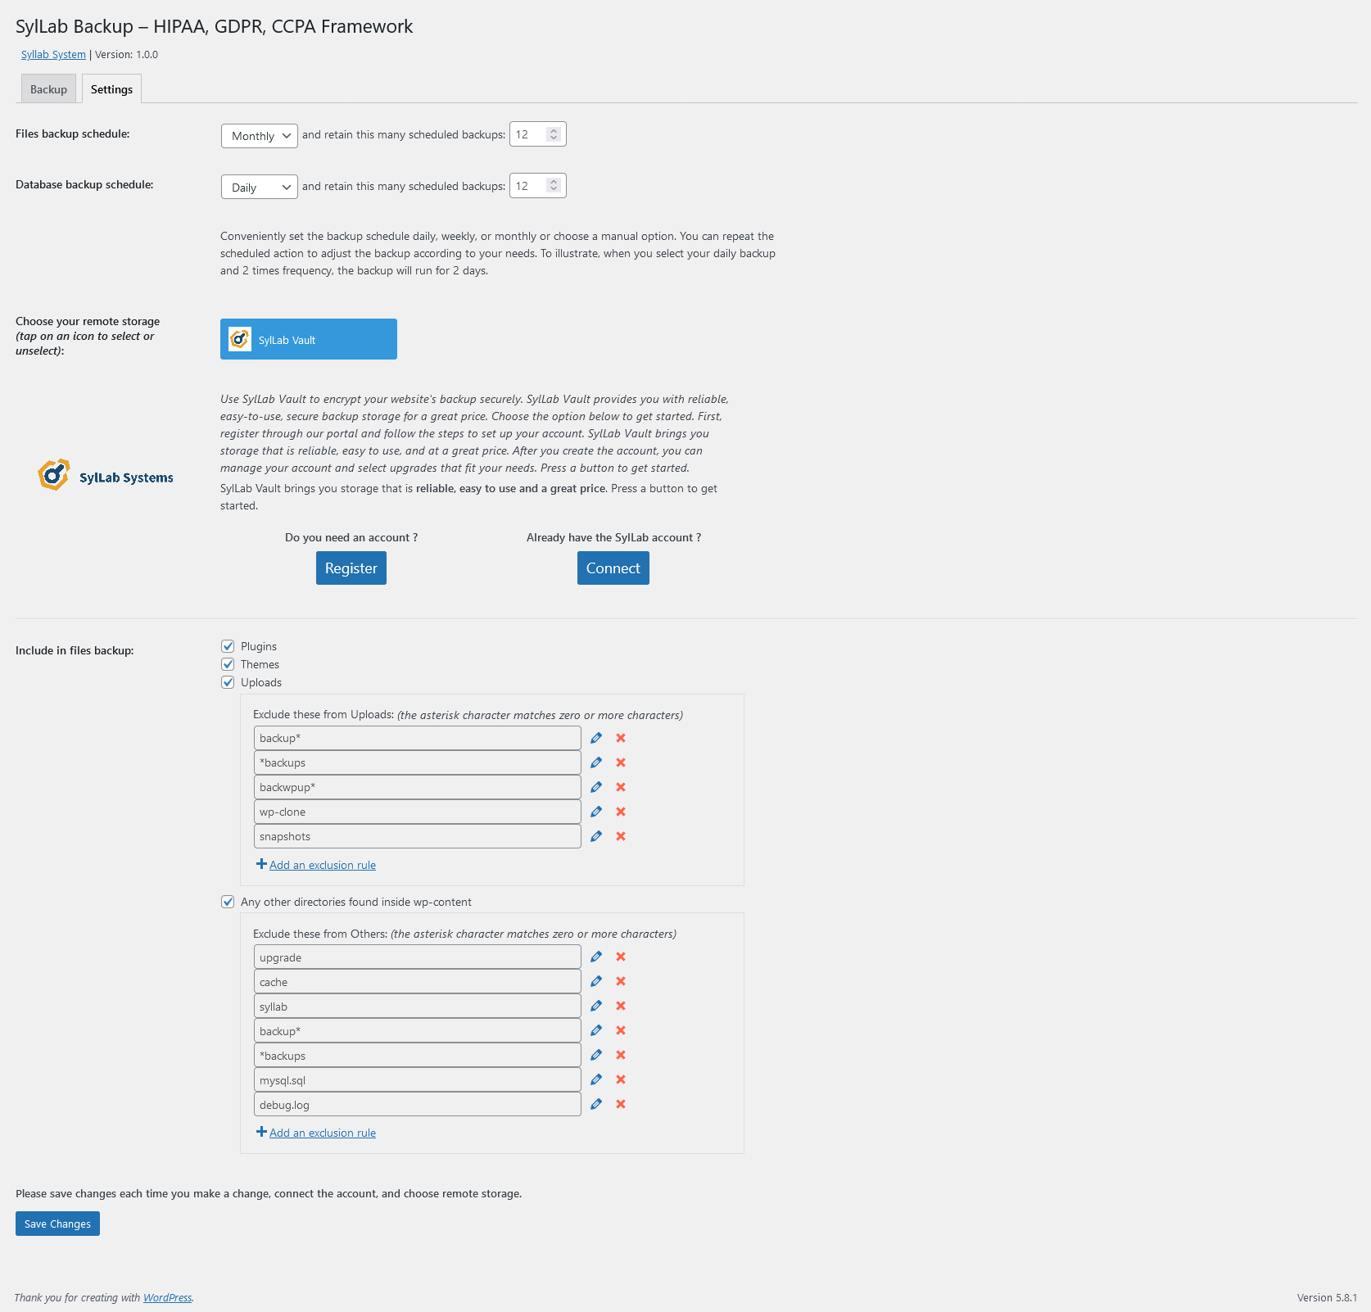This screenshot has height=1312, width=1371.
Task: Click the Connect button
Action: coord(613,568)
